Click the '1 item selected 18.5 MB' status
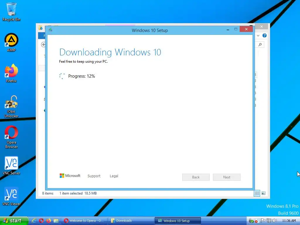The width and height of the screenshot is (300, 225). tap(78, 193)
